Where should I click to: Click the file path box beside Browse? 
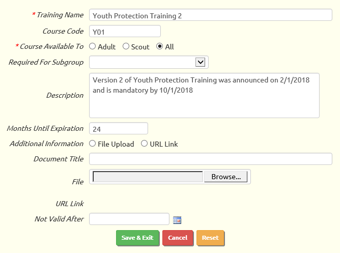[x=148, y=177]
